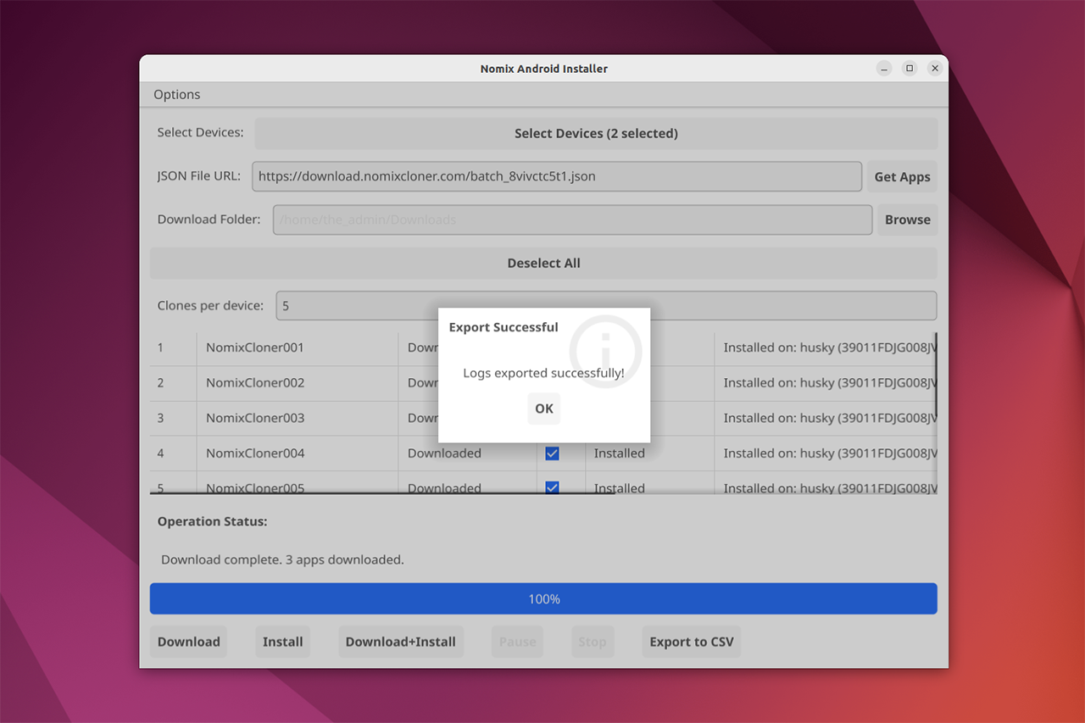Start Download+Install

tap(400, 642)
